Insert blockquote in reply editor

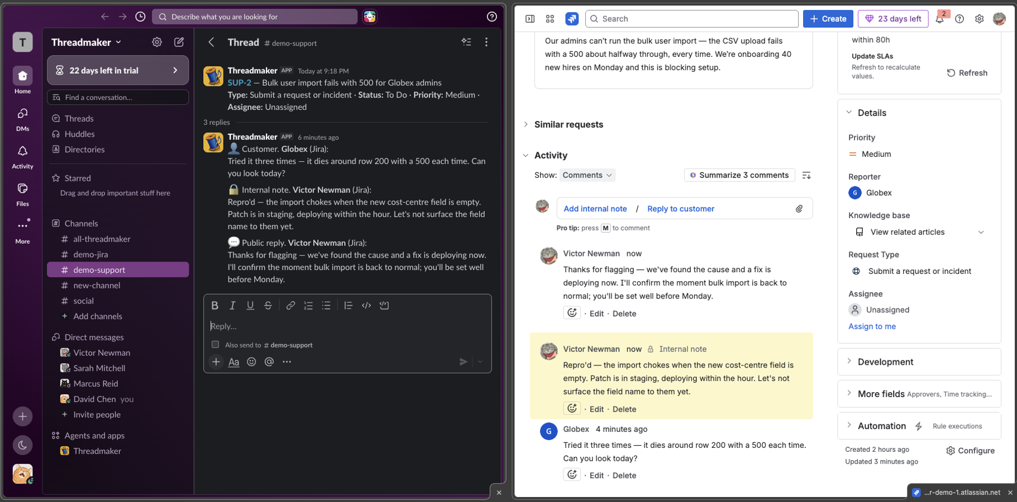point(348,306)
